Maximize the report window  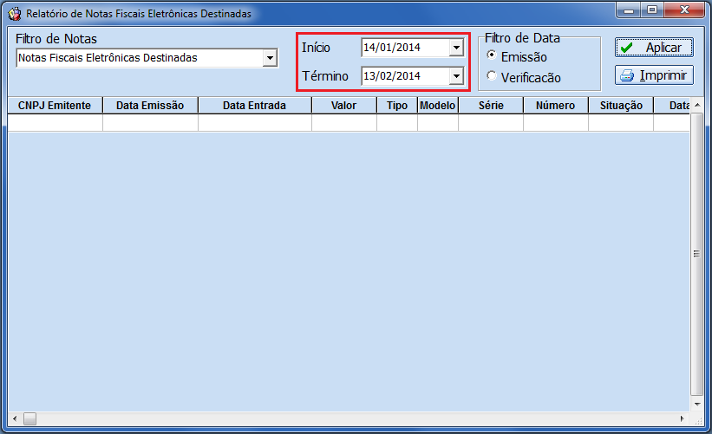(x=651, y=10)
